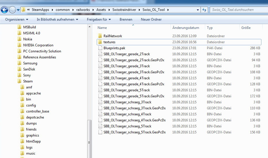Click common in the address breadcrumb
The width and height of the screenshot is (268, 158).
[x=63, y=10]
